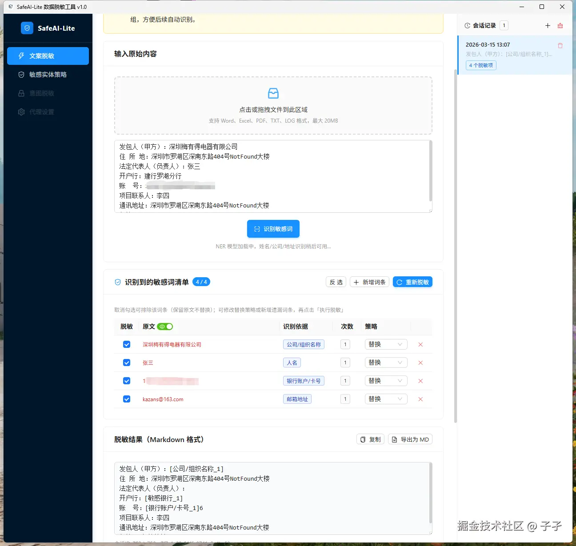Open the 替换 strategy dropdown for 公司/组织名称
576x546 pixels.
click(x=386, y=344)
